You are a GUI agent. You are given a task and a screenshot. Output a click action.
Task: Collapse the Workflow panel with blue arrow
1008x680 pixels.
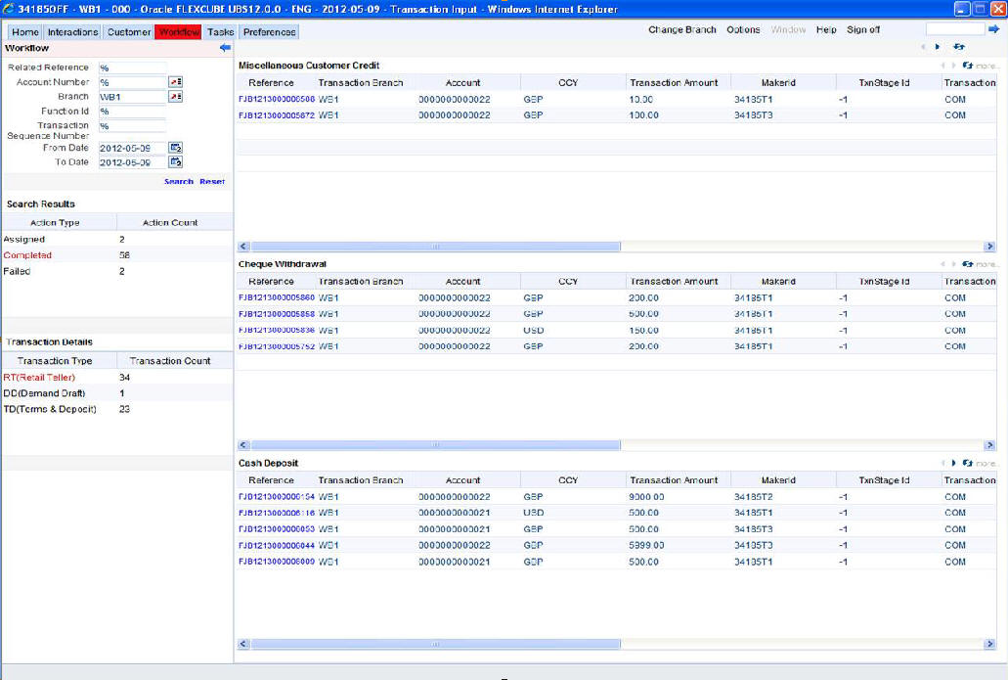click(225, 48)
